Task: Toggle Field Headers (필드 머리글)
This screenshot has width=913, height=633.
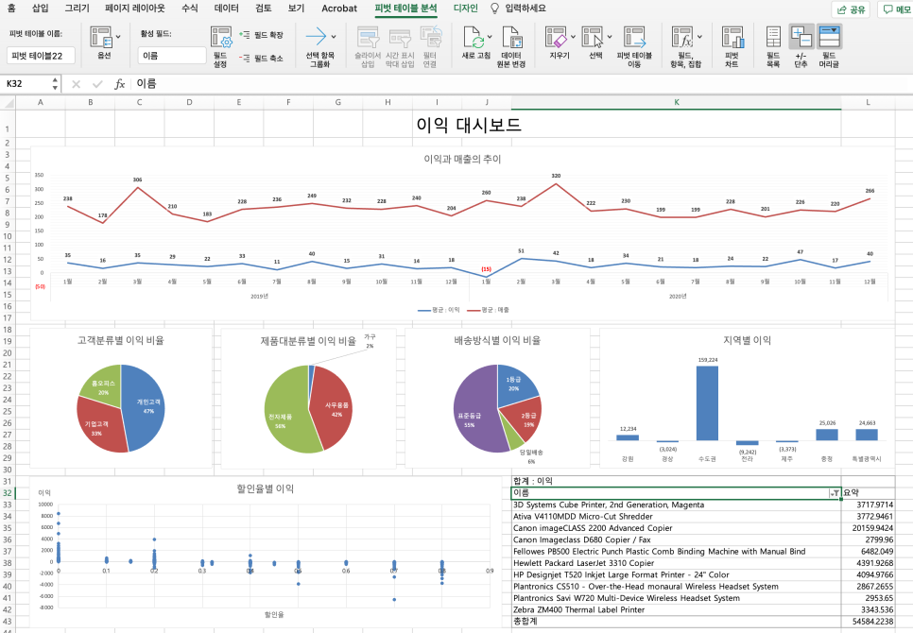Action: (829, 37)
